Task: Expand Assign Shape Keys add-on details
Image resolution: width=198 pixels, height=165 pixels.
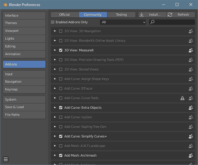Action: pyautogui.click(x=55, y=79)
